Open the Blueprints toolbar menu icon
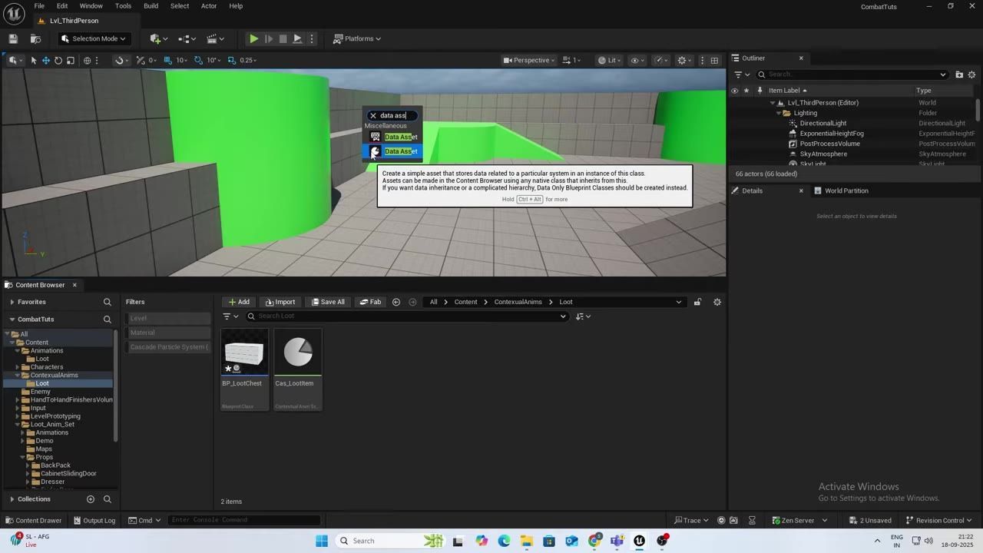983x553 pixels. [x=187, y=38]
